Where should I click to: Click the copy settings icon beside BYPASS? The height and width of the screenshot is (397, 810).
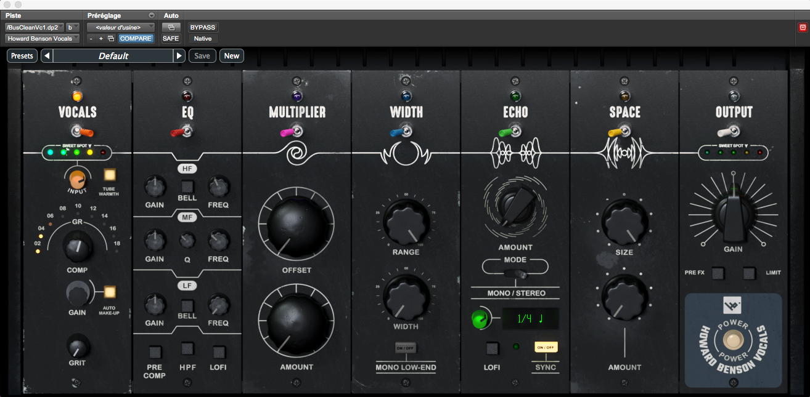coord(171,27)
